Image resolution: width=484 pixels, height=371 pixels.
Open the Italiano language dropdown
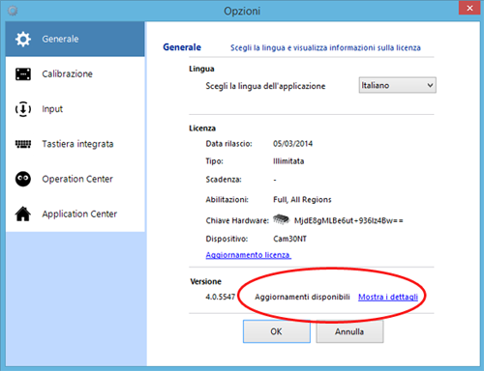pos(397,85)
